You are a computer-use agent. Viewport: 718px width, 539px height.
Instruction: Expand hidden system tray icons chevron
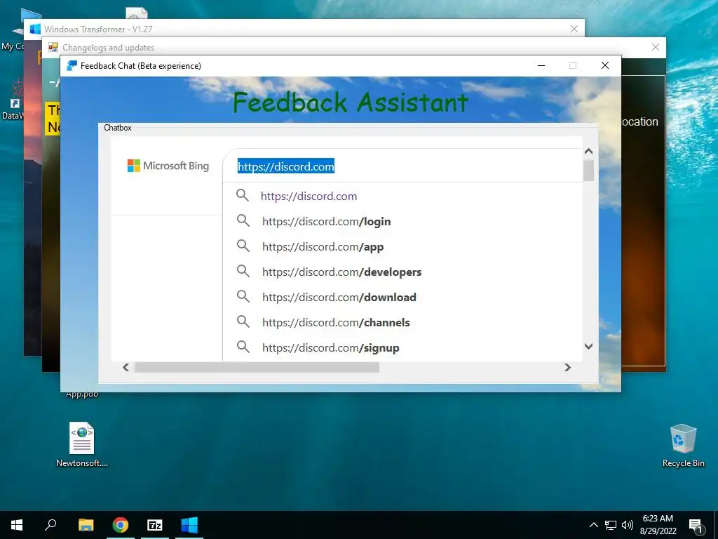(593, 525)
